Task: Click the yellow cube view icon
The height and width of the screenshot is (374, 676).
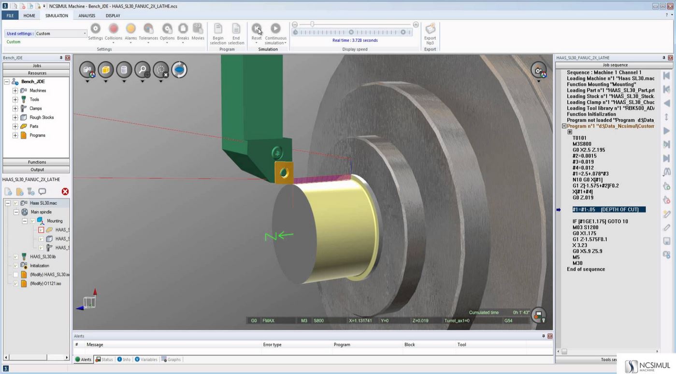Action: pyautogui.click(x=106, y=70)
